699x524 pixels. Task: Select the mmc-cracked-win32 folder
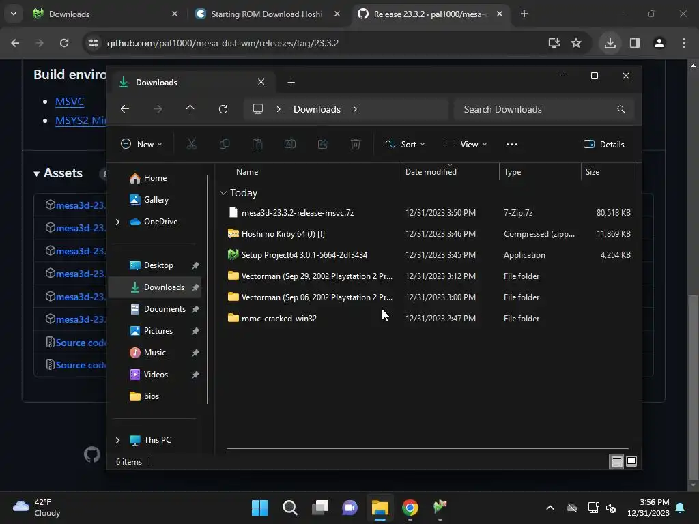click(x=279, y=318)
